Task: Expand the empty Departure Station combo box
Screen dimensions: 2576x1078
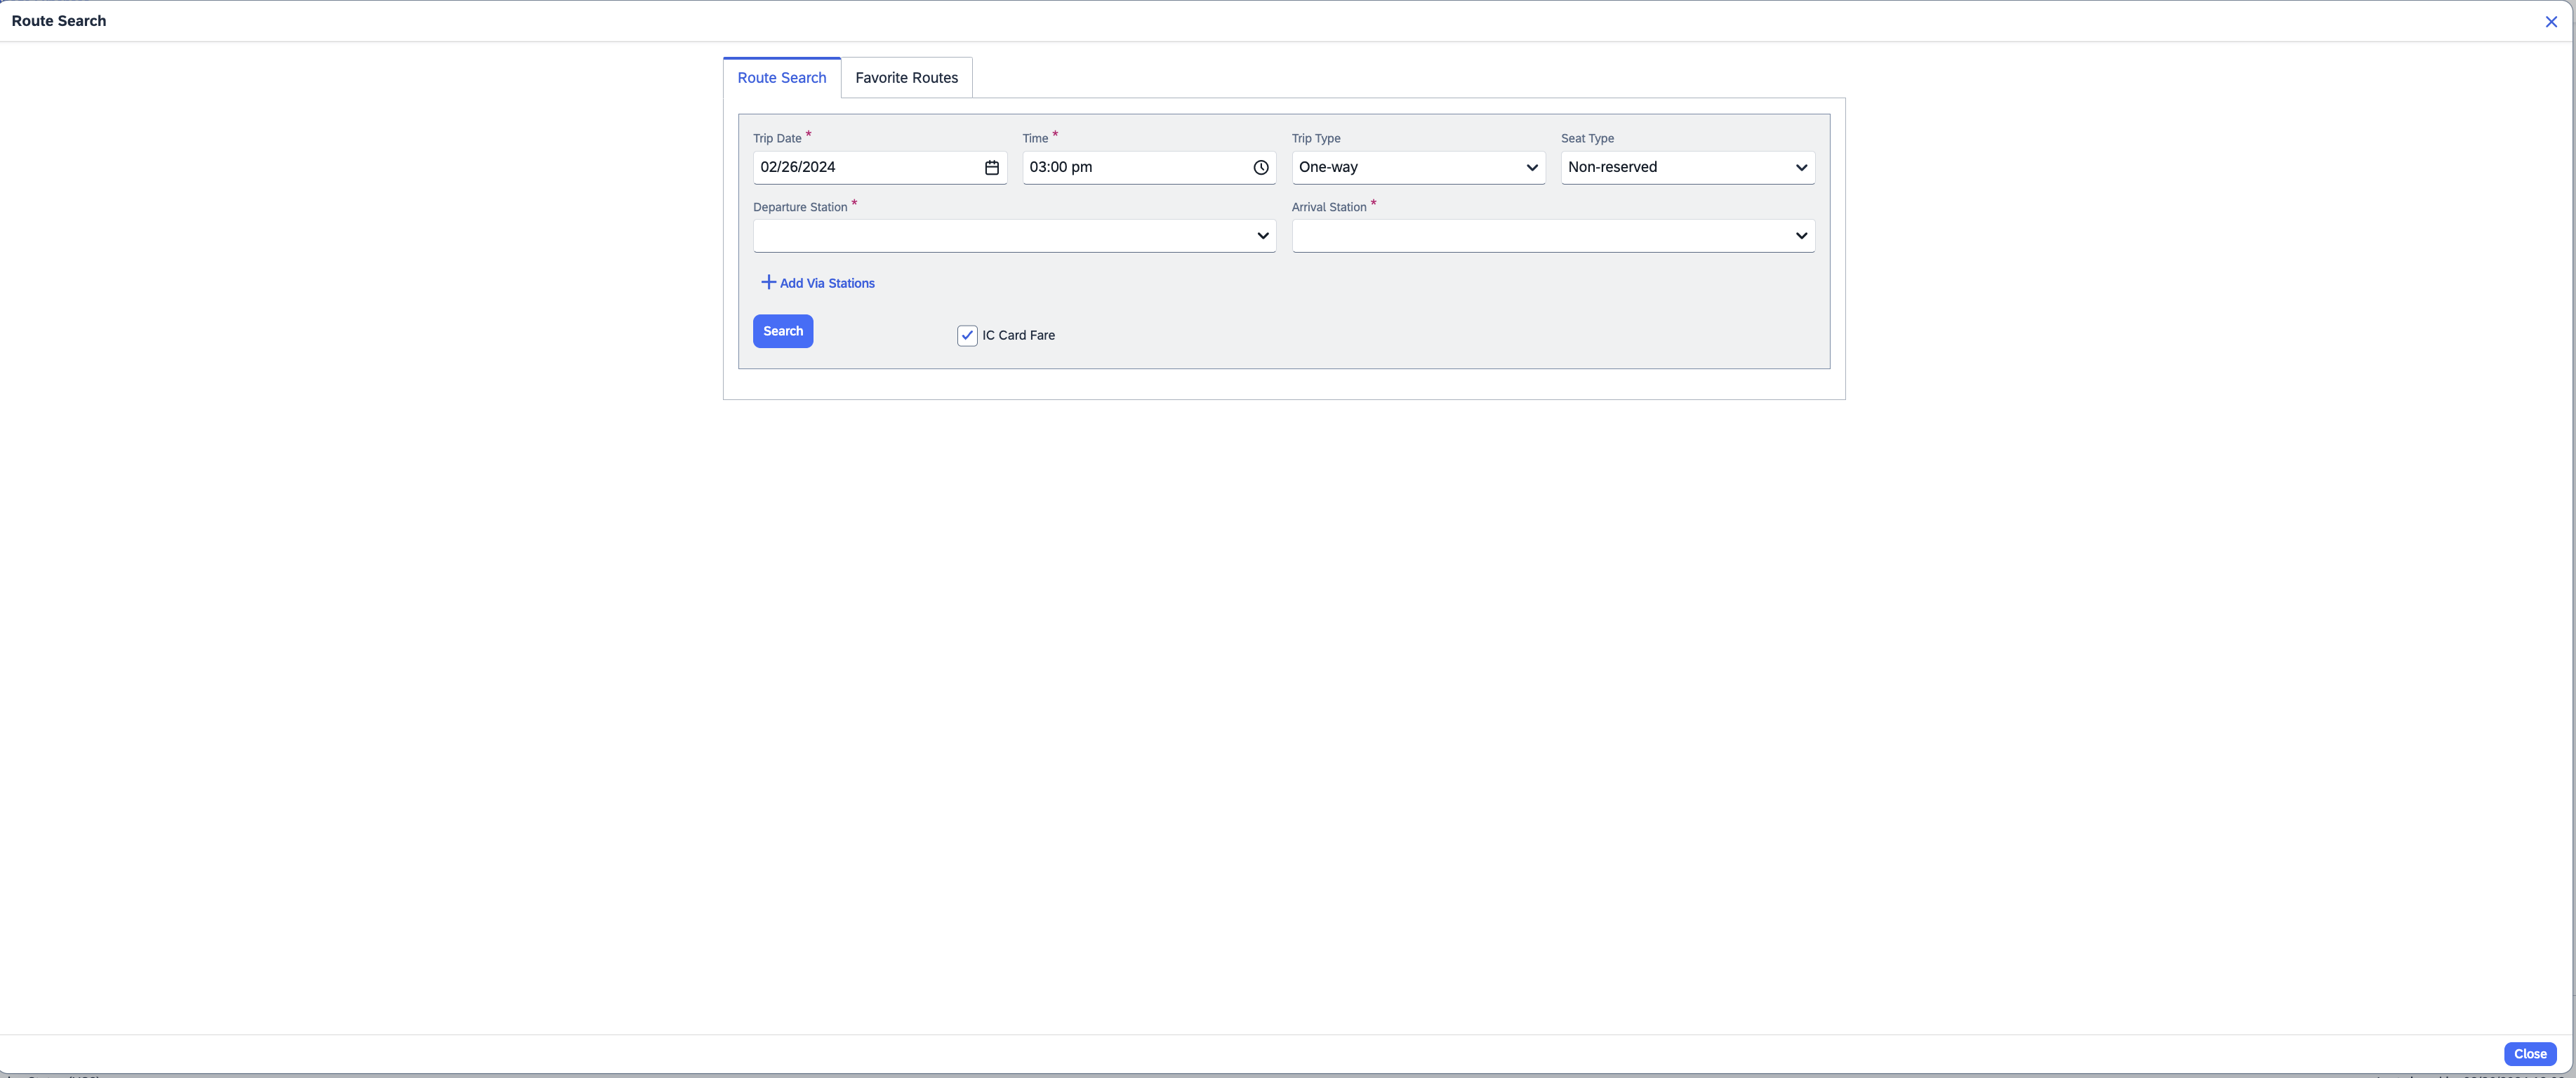Action: (1000, 236)
